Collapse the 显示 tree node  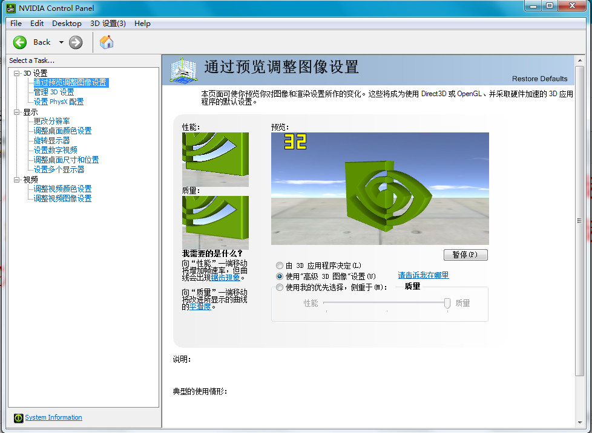16,112
